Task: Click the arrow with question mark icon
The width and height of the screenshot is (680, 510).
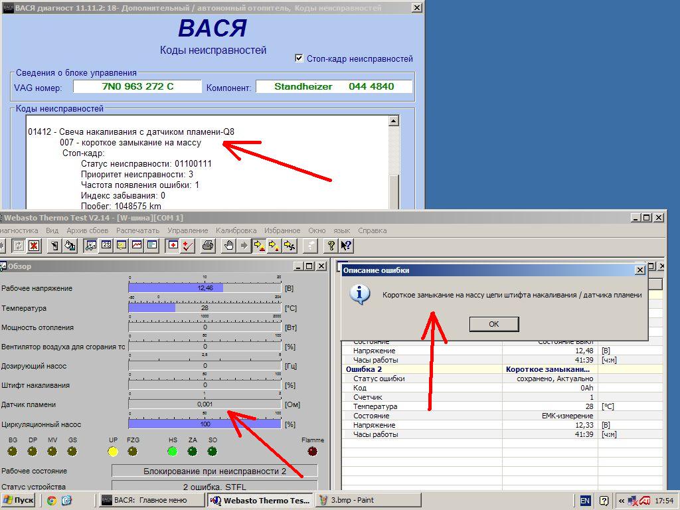Action: 346,246
